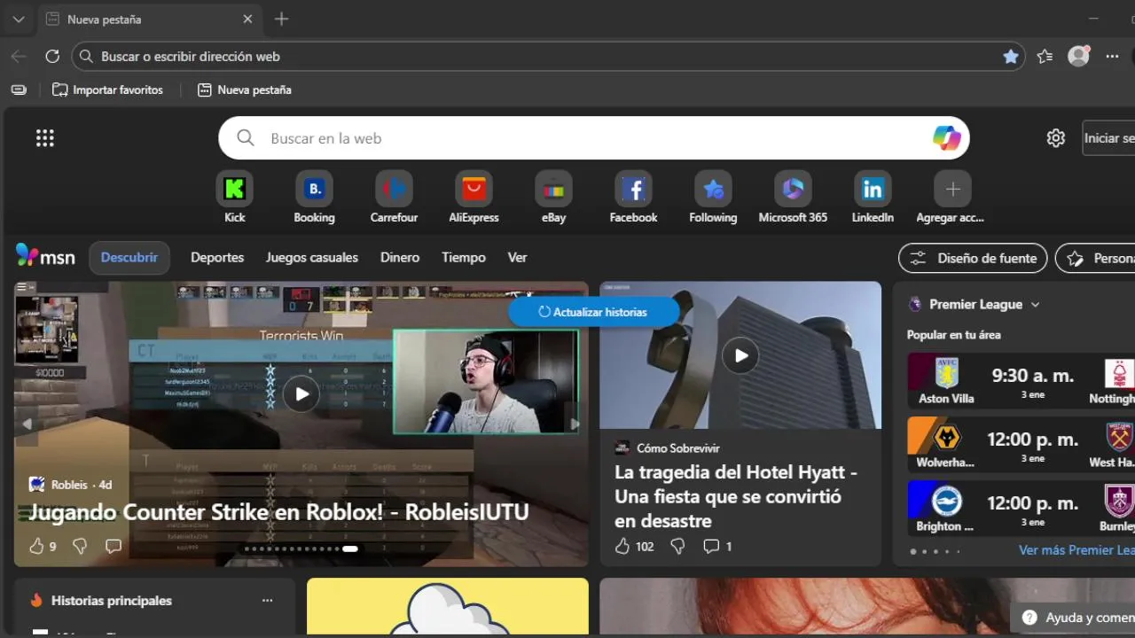Play the Counter Strike Roblox video
This screenshot has height=638, width=1135.
pos(301,393)
